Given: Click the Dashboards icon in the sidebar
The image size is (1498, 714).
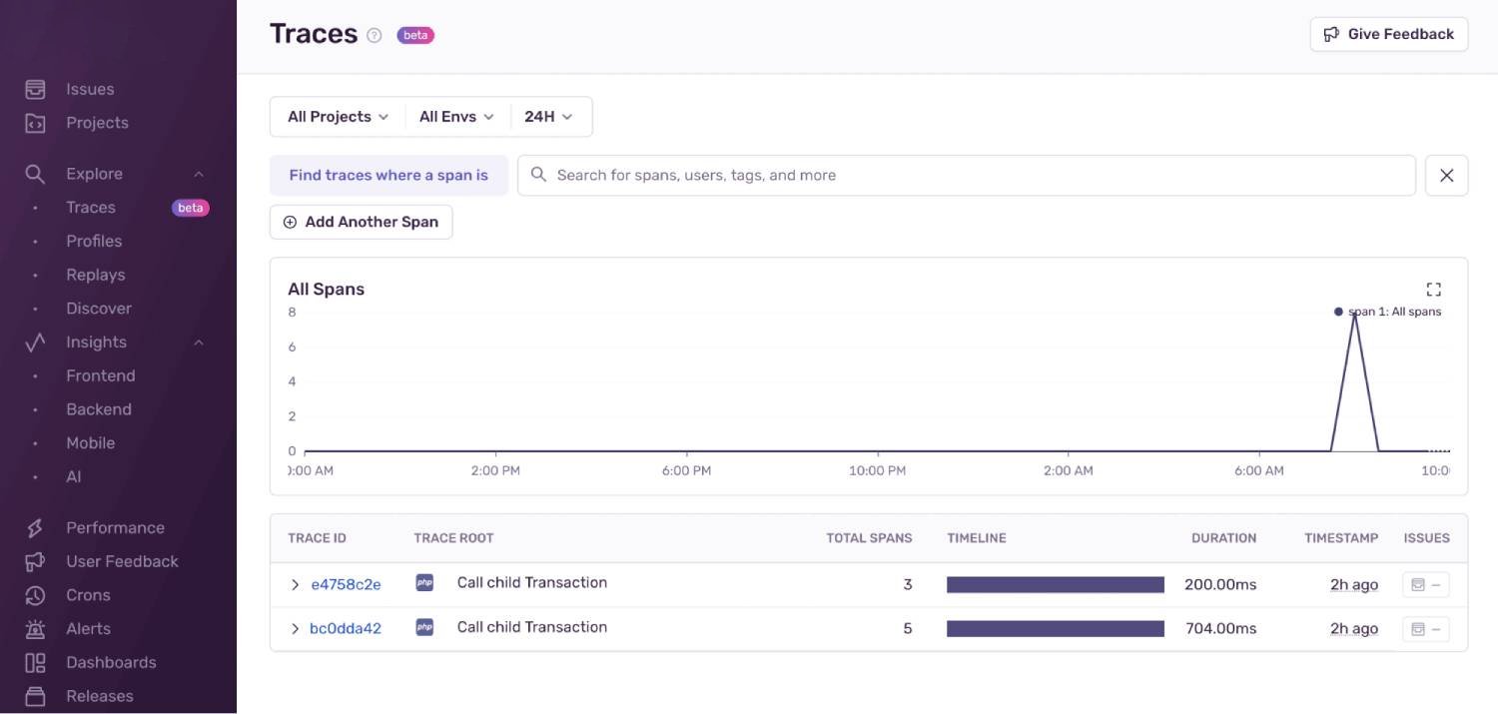Looking at the screenshot, I should coord(34,662).
